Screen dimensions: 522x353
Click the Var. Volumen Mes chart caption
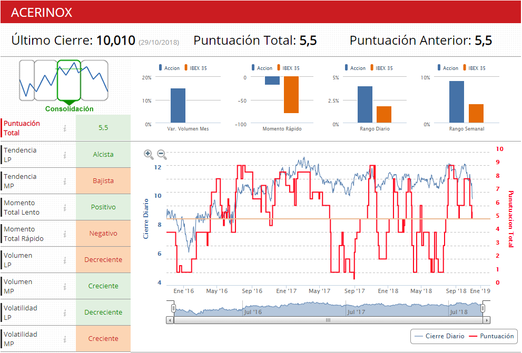[188, 129]
